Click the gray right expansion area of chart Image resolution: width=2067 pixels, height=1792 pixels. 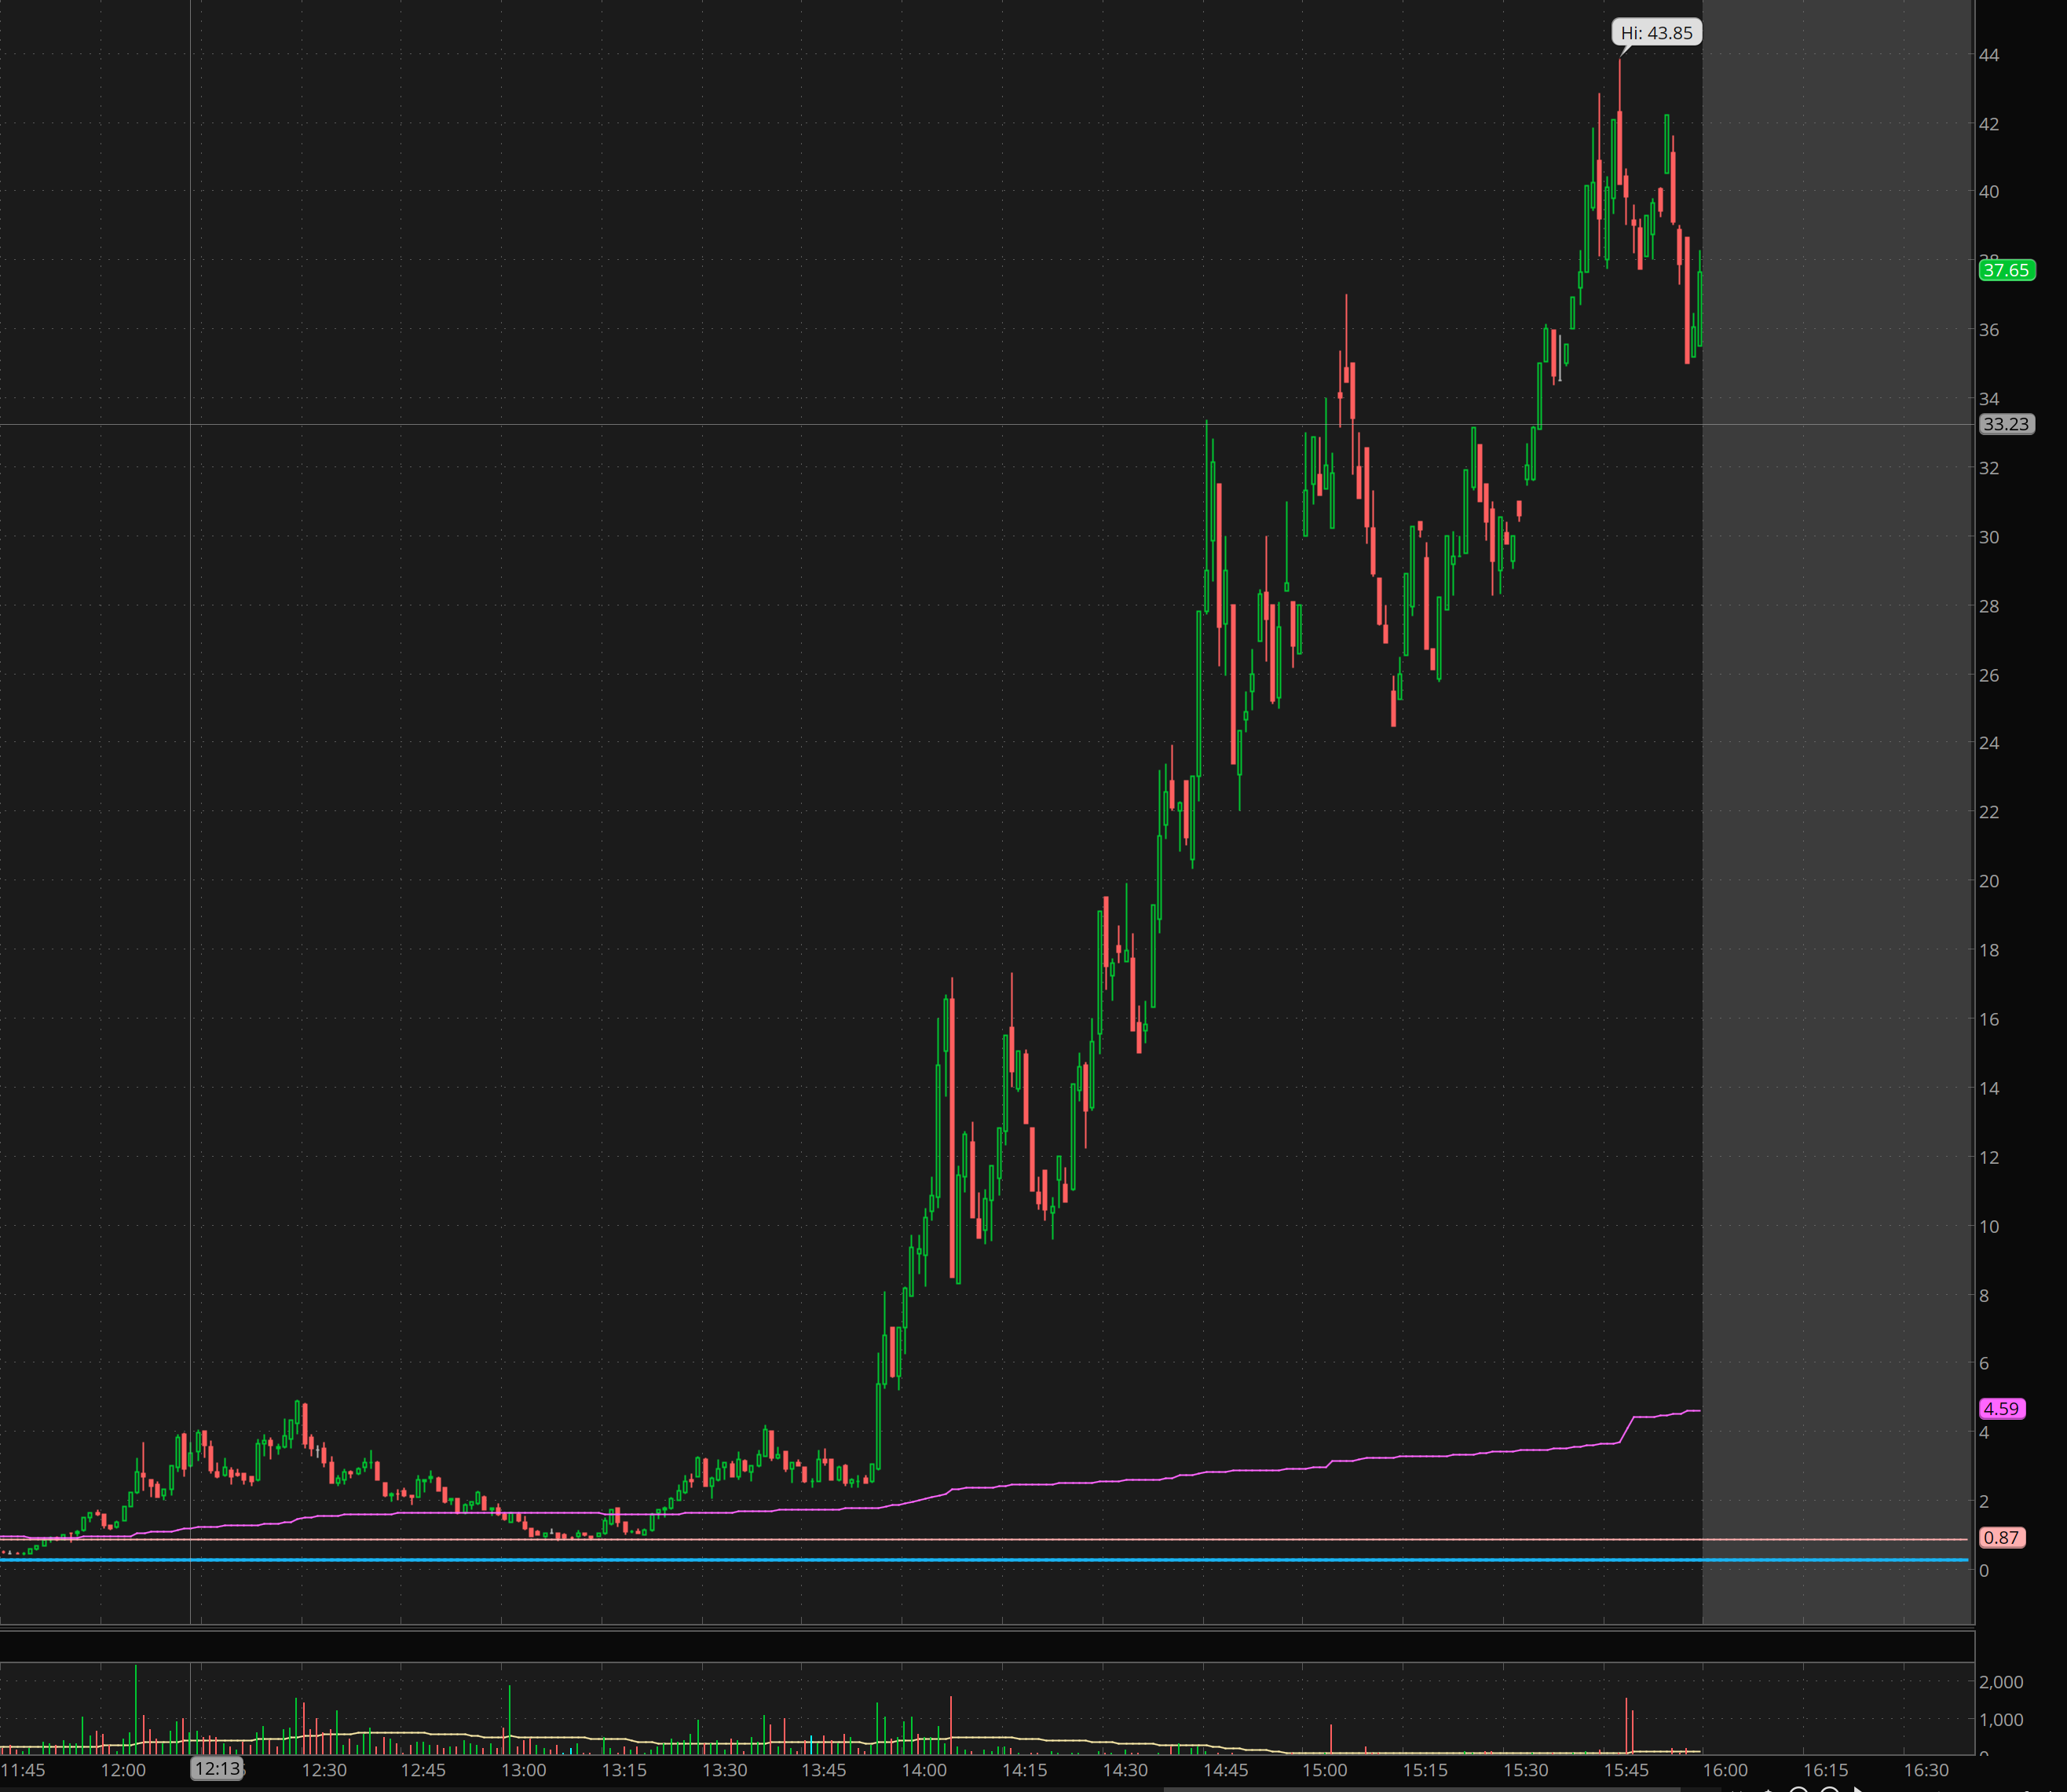[1835, 800]
